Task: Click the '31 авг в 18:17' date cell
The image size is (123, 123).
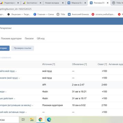Action: tap(79, 98)
